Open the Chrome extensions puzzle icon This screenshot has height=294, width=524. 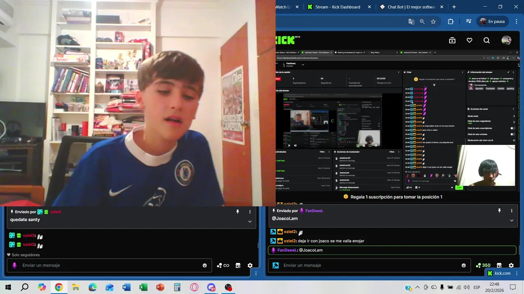pyautogui.click(x=451, y=22)
